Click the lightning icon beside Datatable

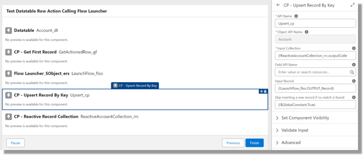[x=8, y=31]
